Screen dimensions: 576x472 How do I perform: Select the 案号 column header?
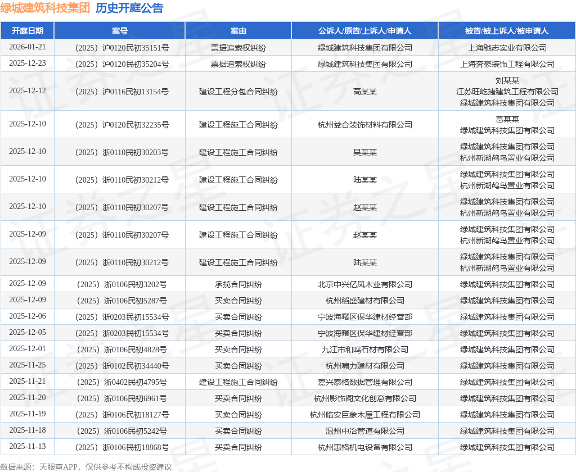[x=120, y=31]
